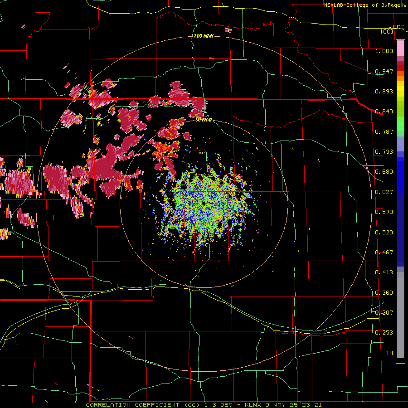Pick the bright green segment of color bar
The image size is (408, 408).
pyautogui.click(x=400, y=124)
